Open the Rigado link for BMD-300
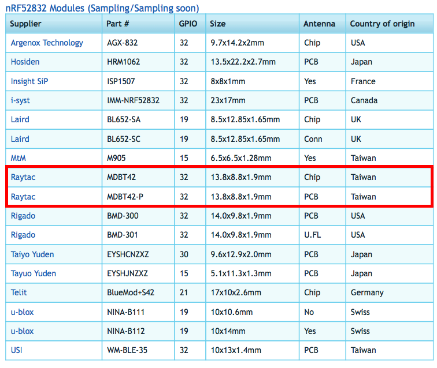 coord(23,216)
